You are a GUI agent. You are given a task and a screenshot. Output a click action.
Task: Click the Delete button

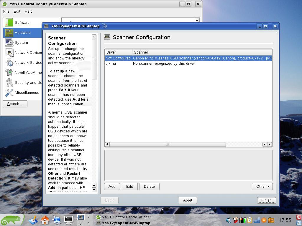pyautogui.click(x=149, y=186)
